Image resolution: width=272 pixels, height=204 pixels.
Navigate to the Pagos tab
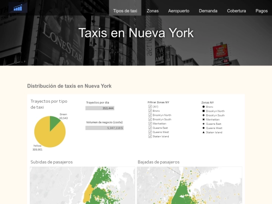(261, 11)
